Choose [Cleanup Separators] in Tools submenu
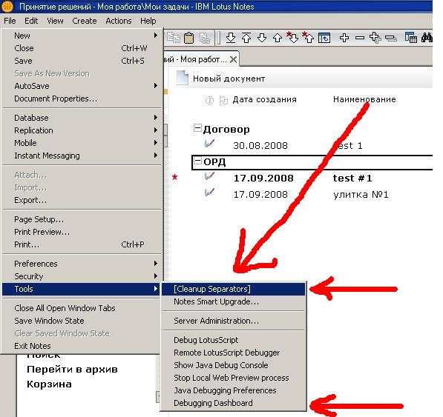The width and height of the screenshot is (443, 417). (233, 289)
